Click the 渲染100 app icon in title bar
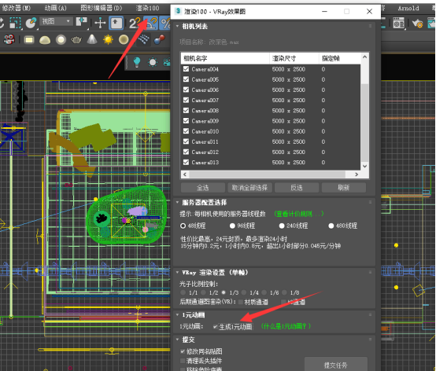 [178, 11]
